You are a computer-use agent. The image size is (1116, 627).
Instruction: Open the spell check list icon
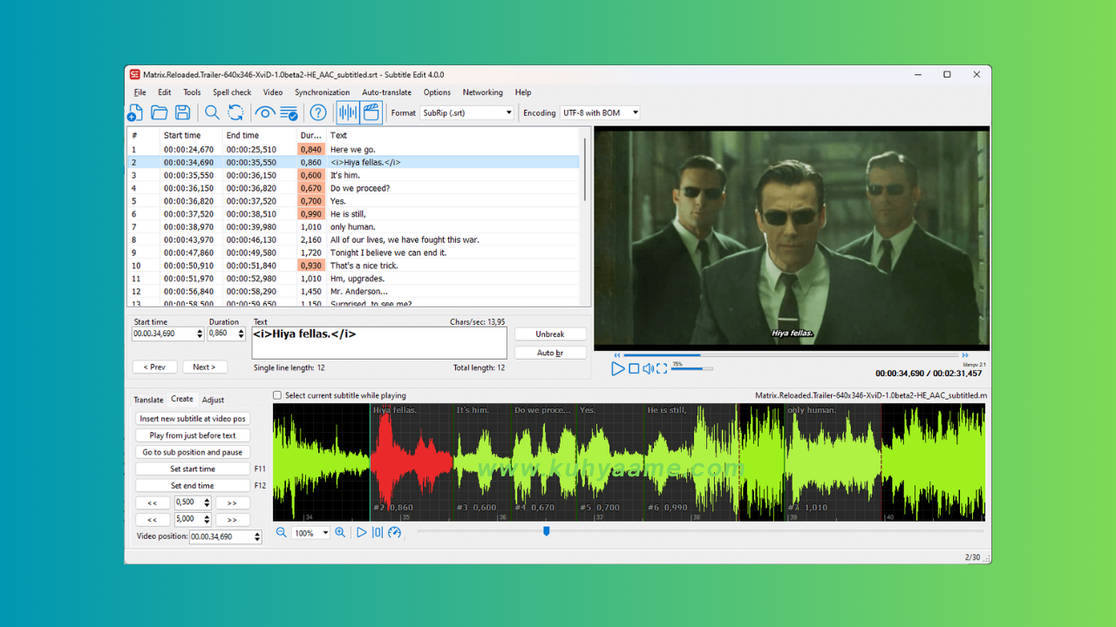[x=289, y=112]
